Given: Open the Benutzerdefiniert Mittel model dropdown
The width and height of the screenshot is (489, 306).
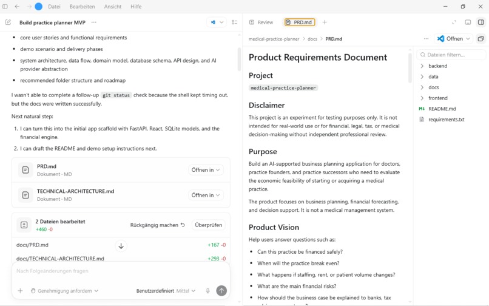Looking at the screenshot, I should click(x=166, y=291).
